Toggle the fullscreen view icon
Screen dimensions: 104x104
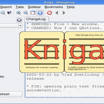pos(33,13)
